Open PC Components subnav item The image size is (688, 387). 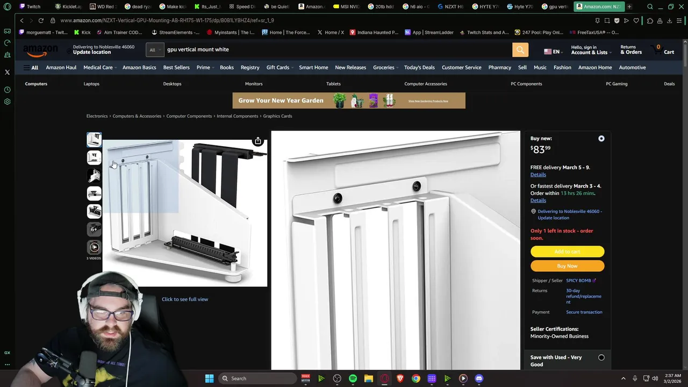pos(526,84)
